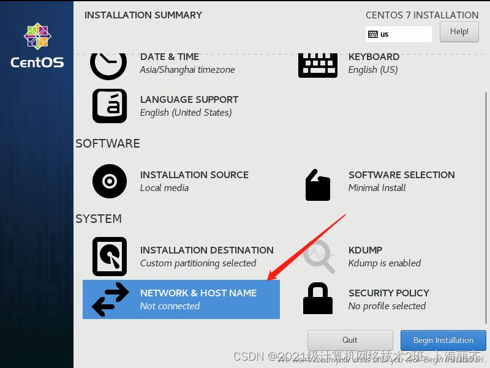Open the "us" keyboard layout selector
This screenshot has width=490, height=368.
tap(399, 34)
